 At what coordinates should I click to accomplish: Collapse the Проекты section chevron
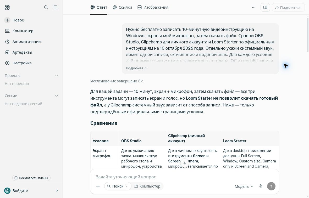tap(57, 76)
